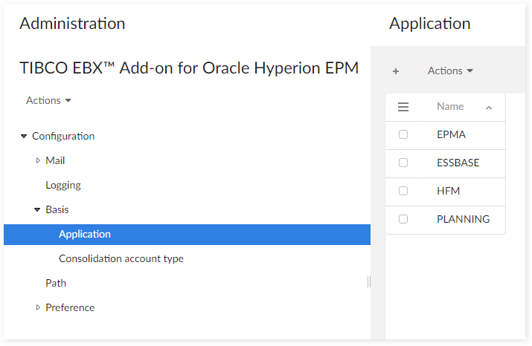532x346 pixels.
Task: Expand the Mail tree node
Action: coord(38,160)
